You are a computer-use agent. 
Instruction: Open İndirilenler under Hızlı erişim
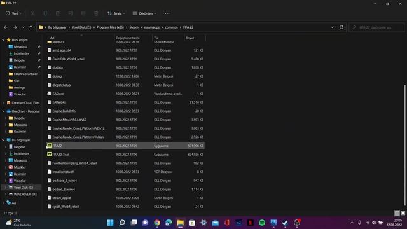[21, 53]
